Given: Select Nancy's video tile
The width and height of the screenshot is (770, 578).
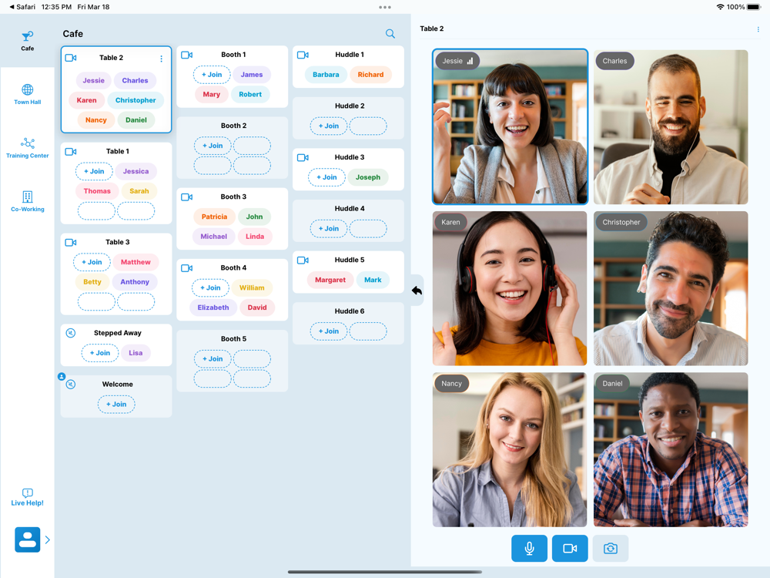Looking at the screenshot, I should click(510, 450).
